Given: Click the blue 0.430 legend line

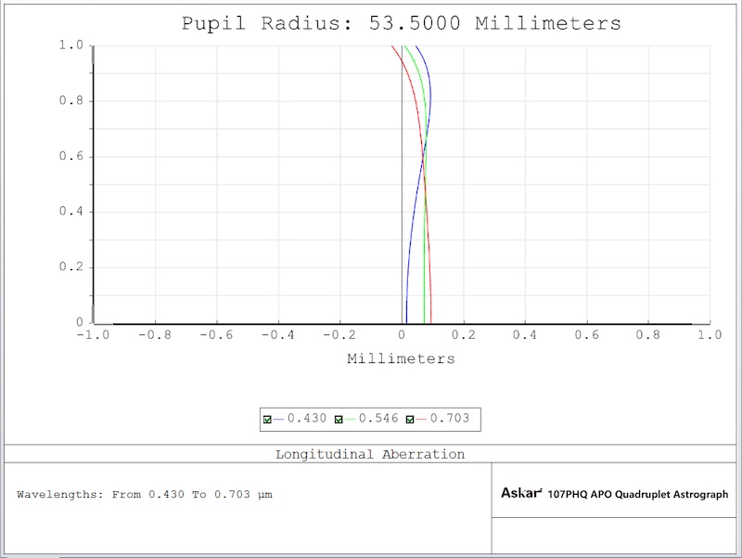Looking at the screenshot, I should [279, 420].
